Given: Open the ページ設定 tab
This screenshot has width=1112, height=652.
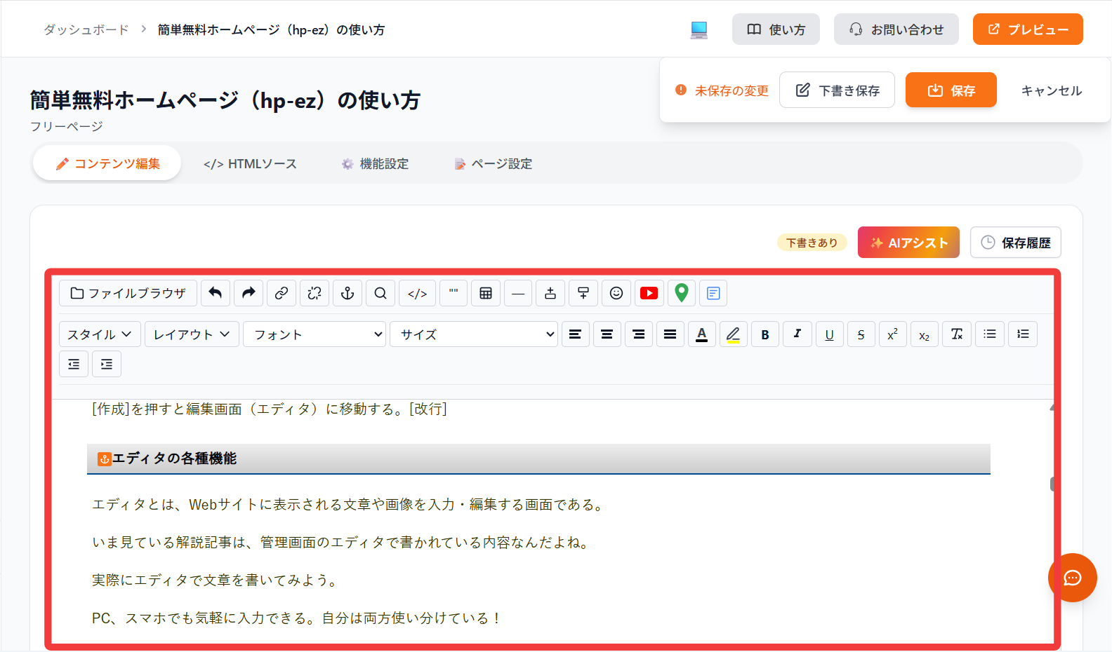Looking at the screenshot, I should click(493, 163).
